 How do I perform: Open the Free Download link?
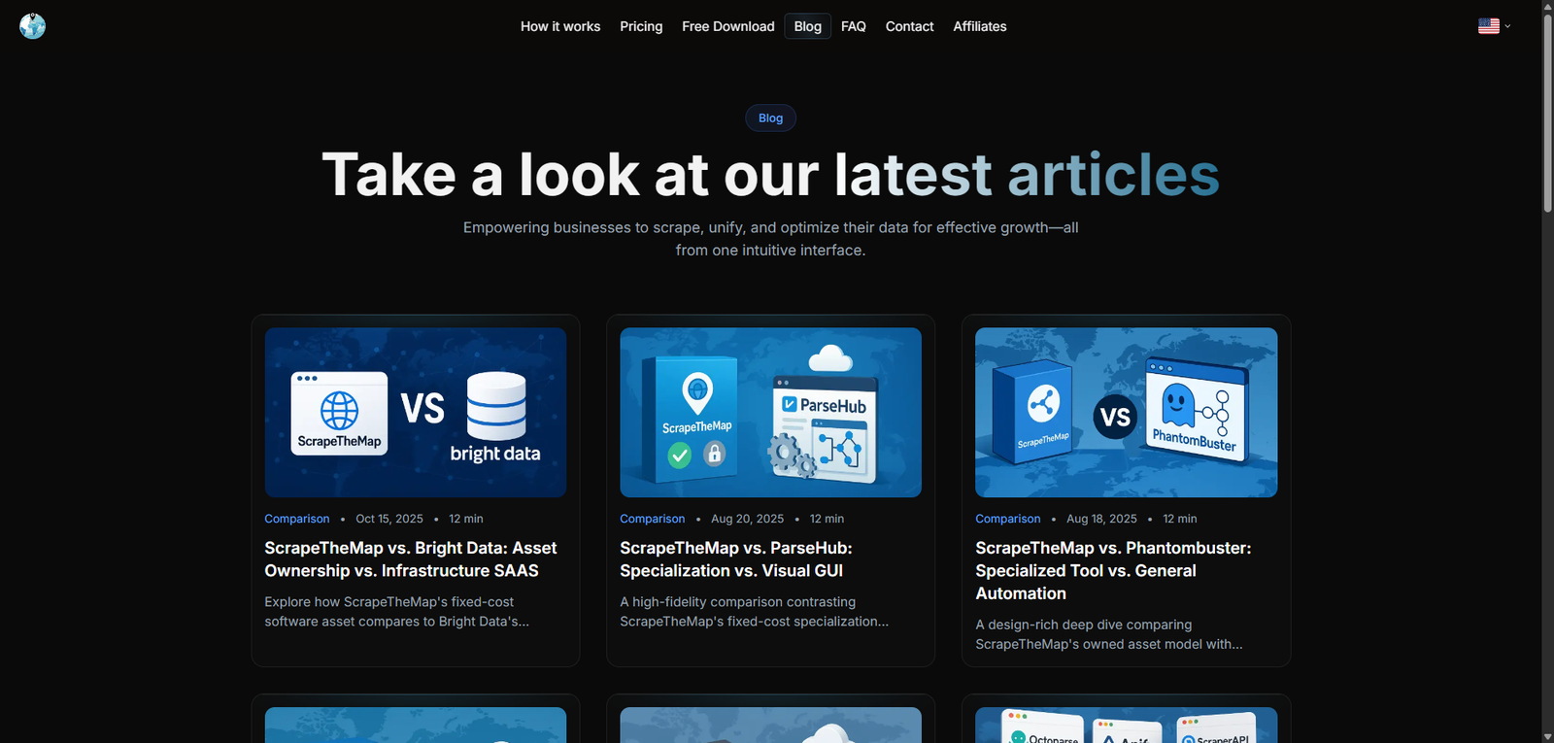[x=727, y=26]
